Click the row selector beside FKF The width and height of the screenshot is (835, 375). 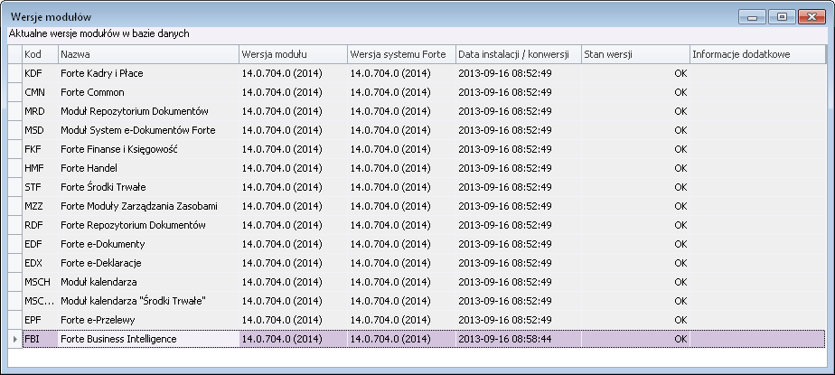coord(14,149)
